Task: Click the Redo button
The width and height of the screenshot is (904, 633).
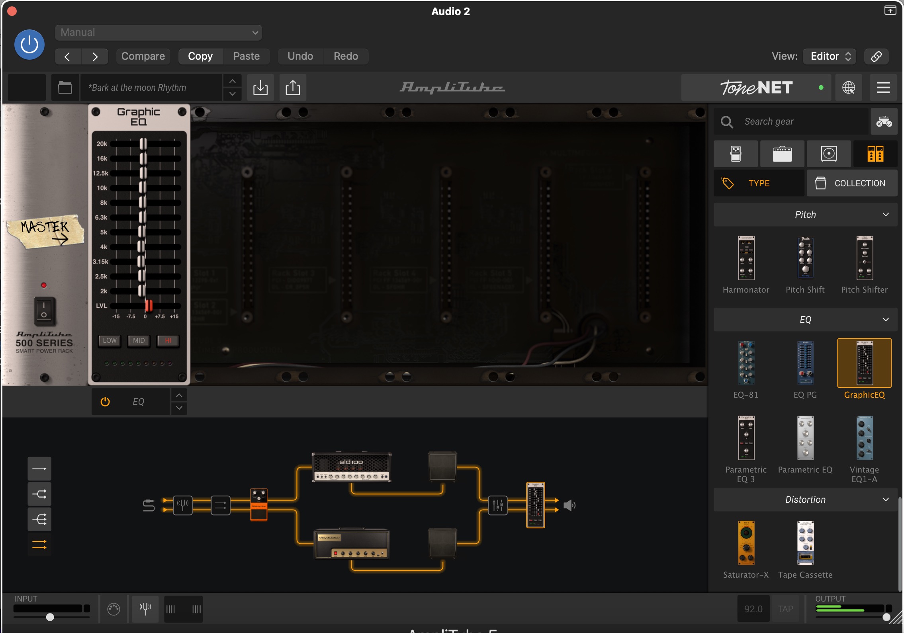Action: pos(346,56)
